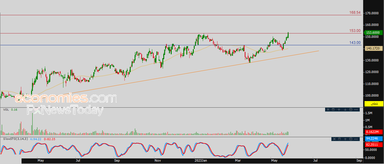
Task: Click the Sep date label left of Nov
Action: pyautogui.click(x=117, y=161)
